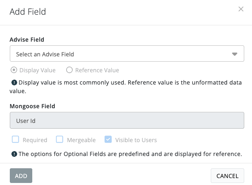Click the CANCEL button
Screen dimensions: 252x185
[x=227, y=176]
